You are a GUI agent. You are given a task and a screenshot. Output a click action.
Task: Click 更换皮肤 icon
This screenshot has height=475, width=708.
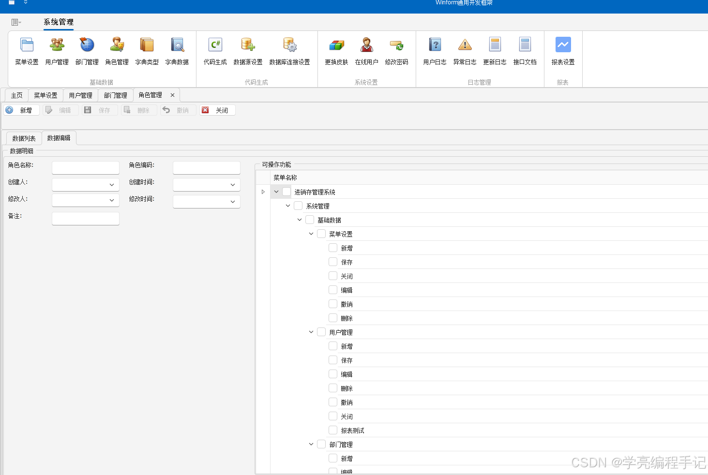pos(336,51)
